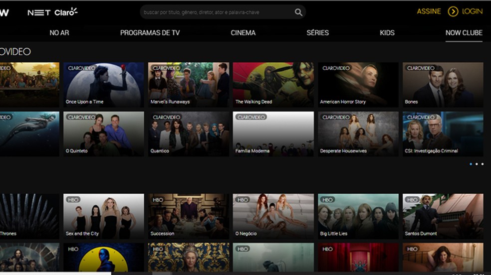Open the NOW CLUBE tab
The height and width of the screenshot is (275, 491).
[464, 33]
